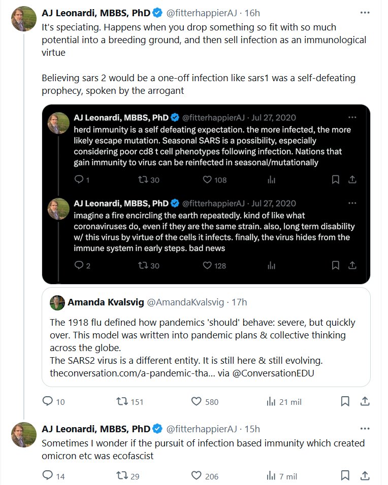Open more options in embedded herd immunity tweet
This screenshot has height=485, width=388.
352,117
